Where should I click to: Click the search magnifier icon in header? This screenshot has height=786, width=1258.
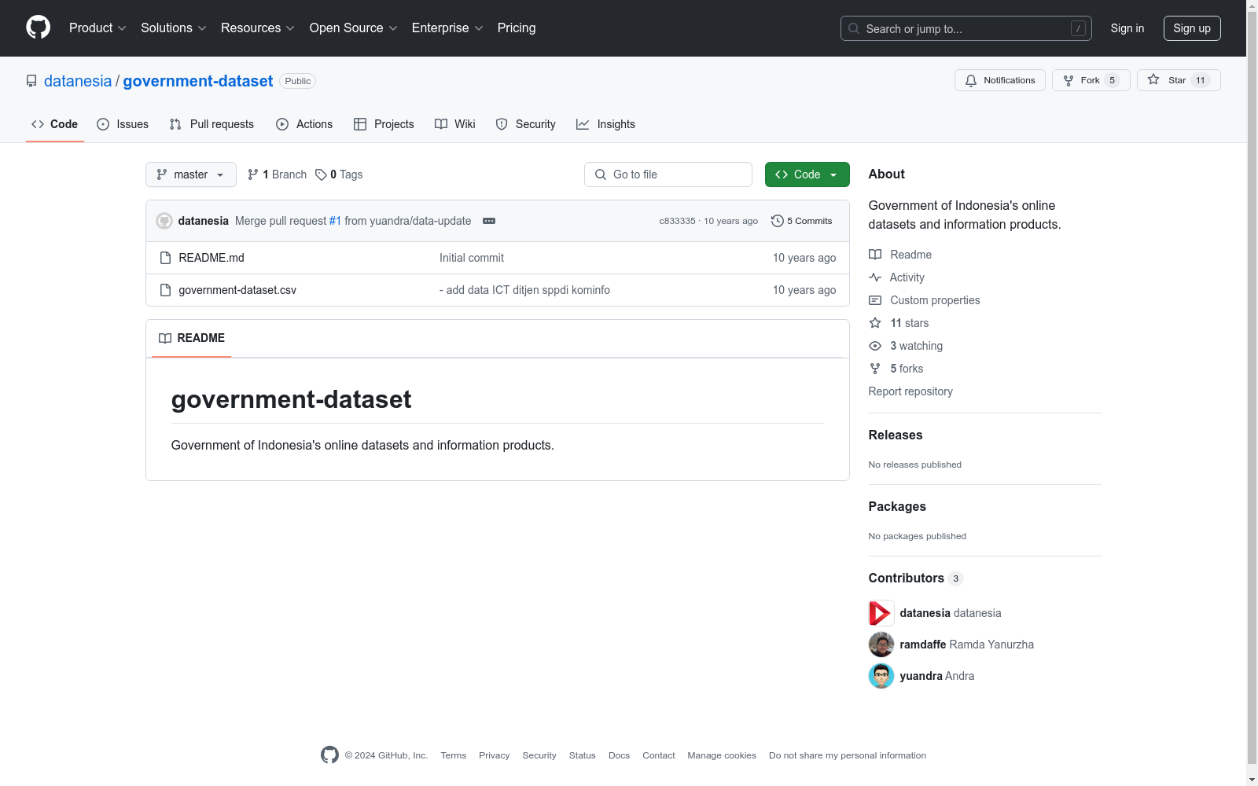point(854,28)
